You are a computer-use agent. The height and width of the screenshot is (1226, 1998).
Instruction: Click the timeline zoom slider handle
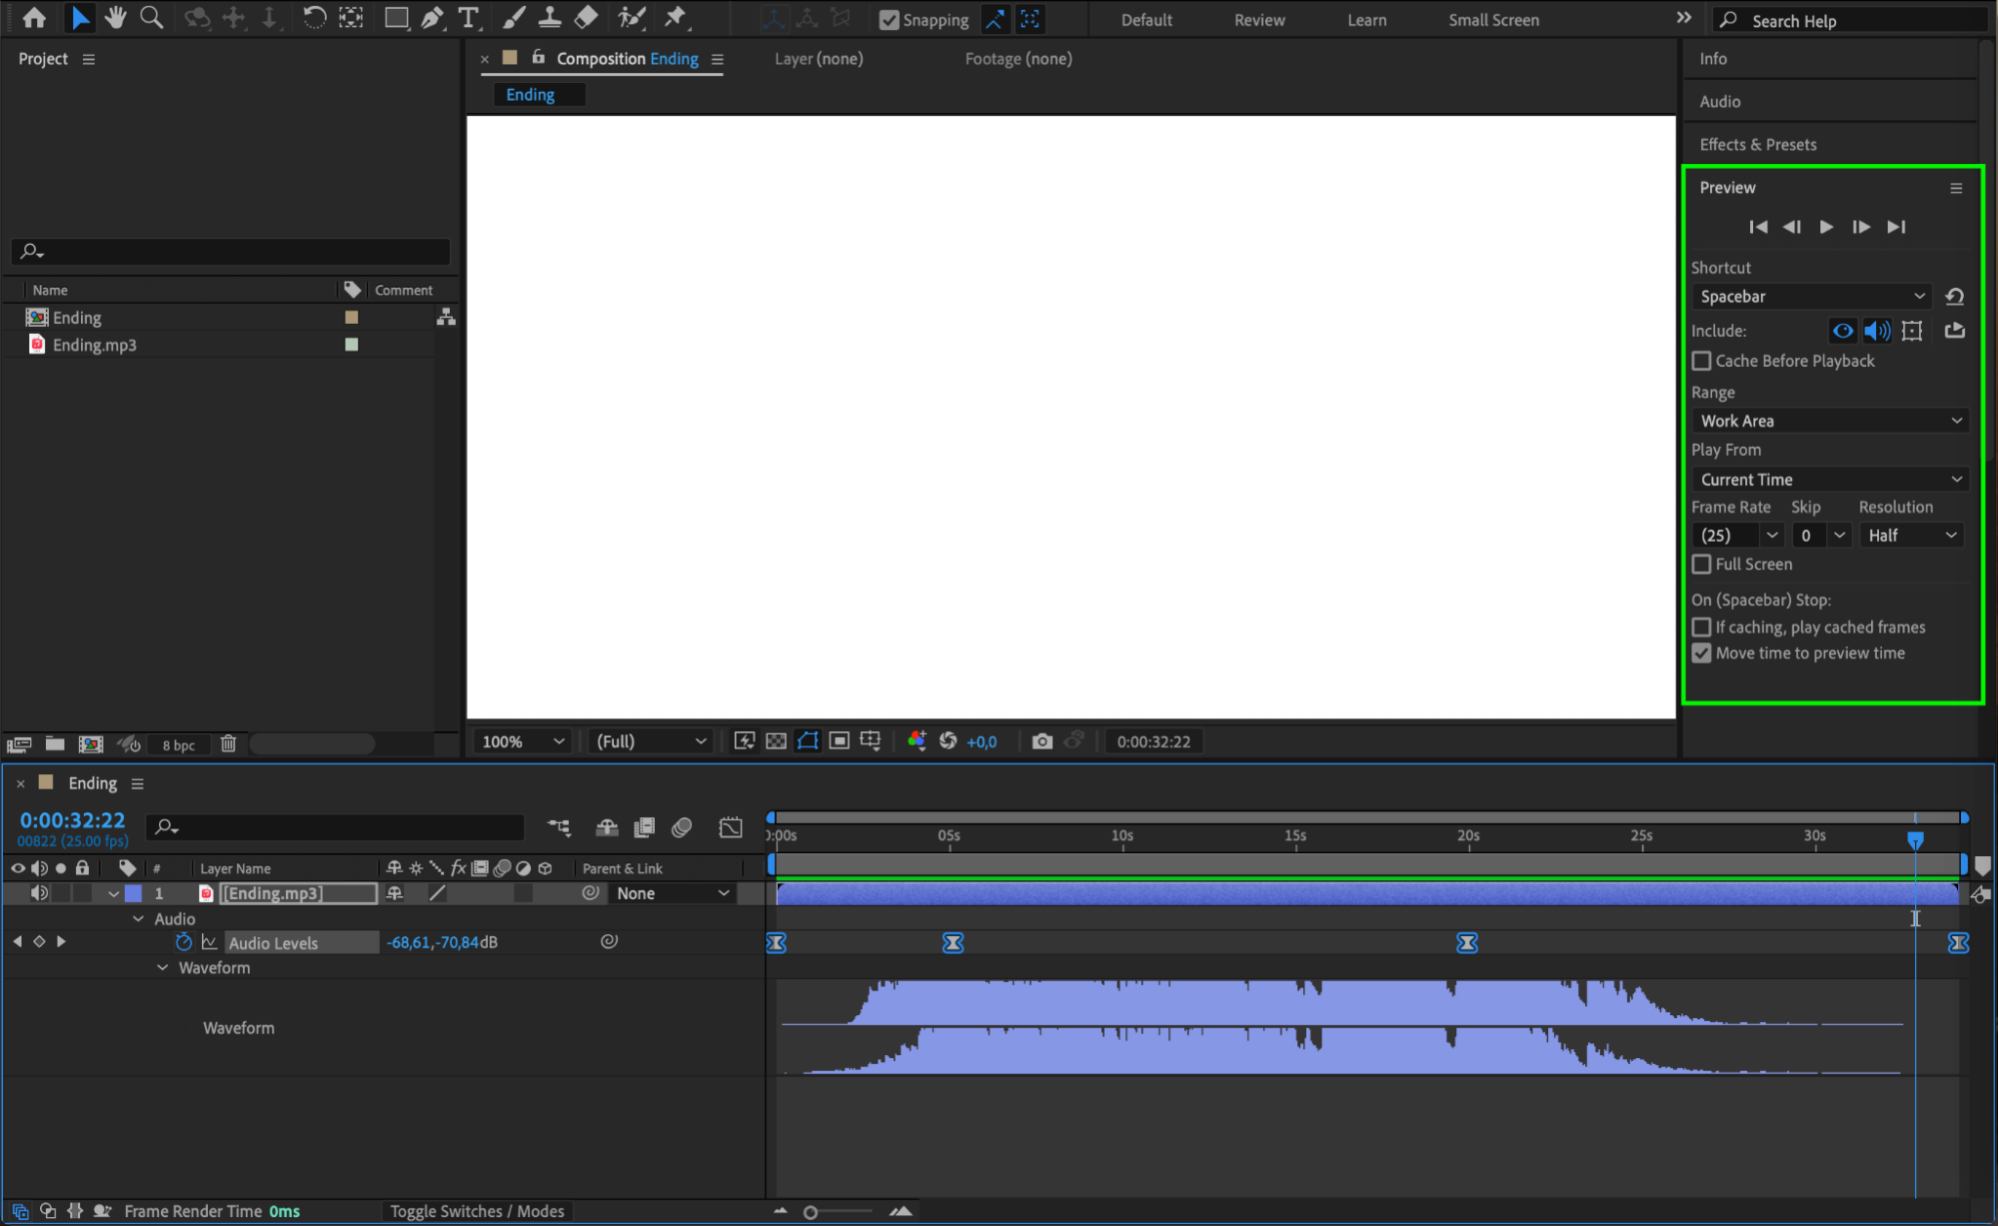(x=811, y=1212)
